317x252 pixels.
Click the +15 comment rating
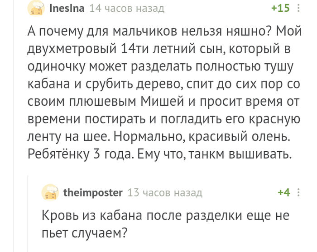pos(280,8)
